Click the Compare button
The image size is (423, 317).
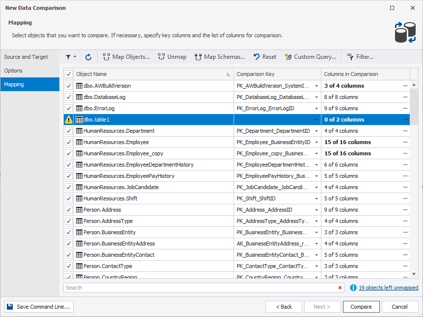tap(361, 306)
